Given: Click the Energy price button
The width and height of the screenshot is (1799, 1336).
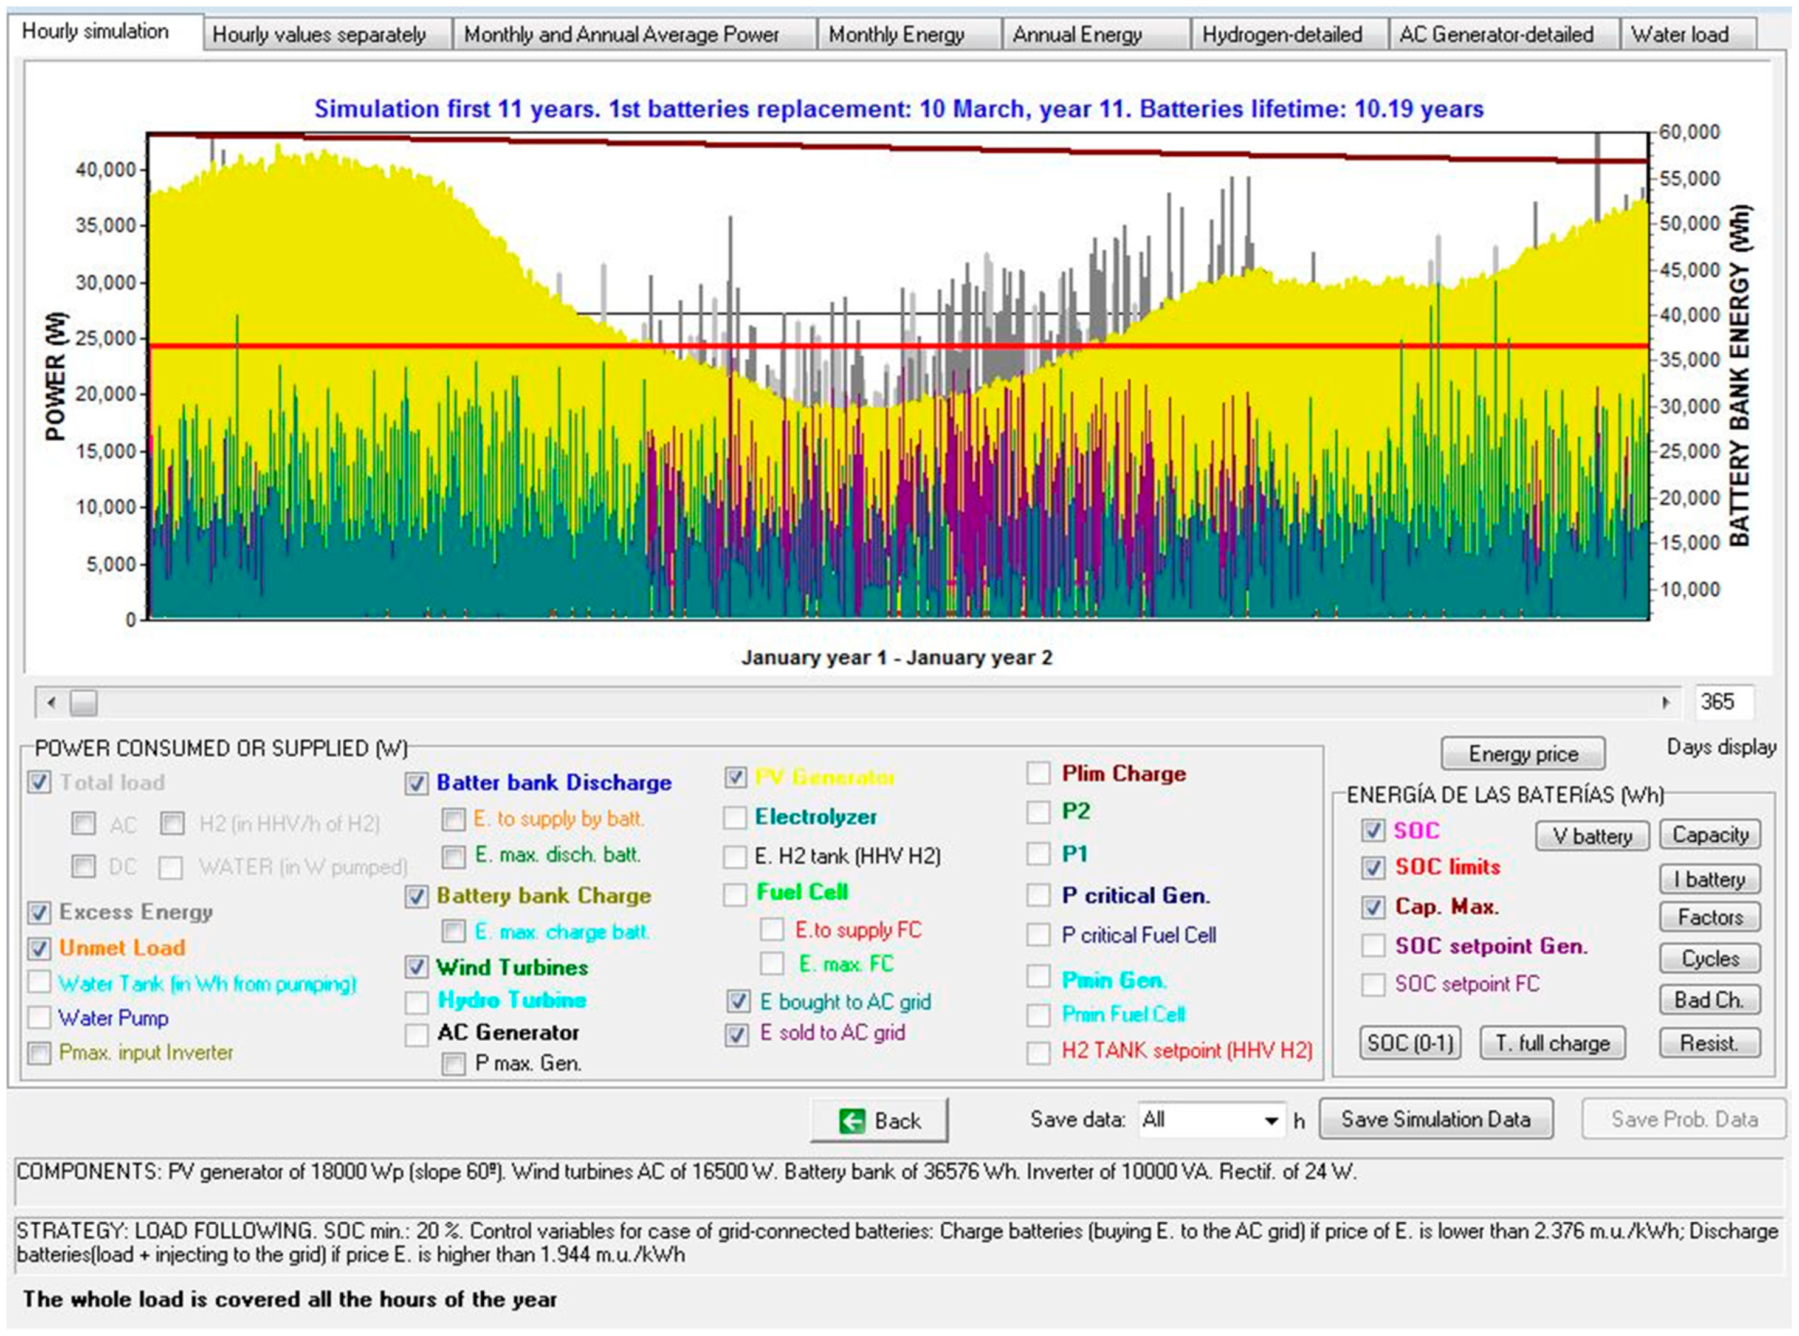Looking at the screenshot, I should point(1522,754).
